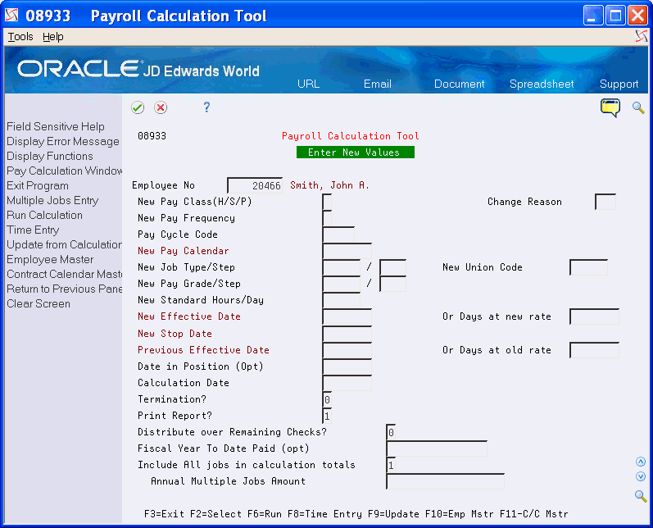The height and width of the screenshot is (528, 653).
Task: Select Field Sensitive Help in sidebar
Action: tap(56, 126)
